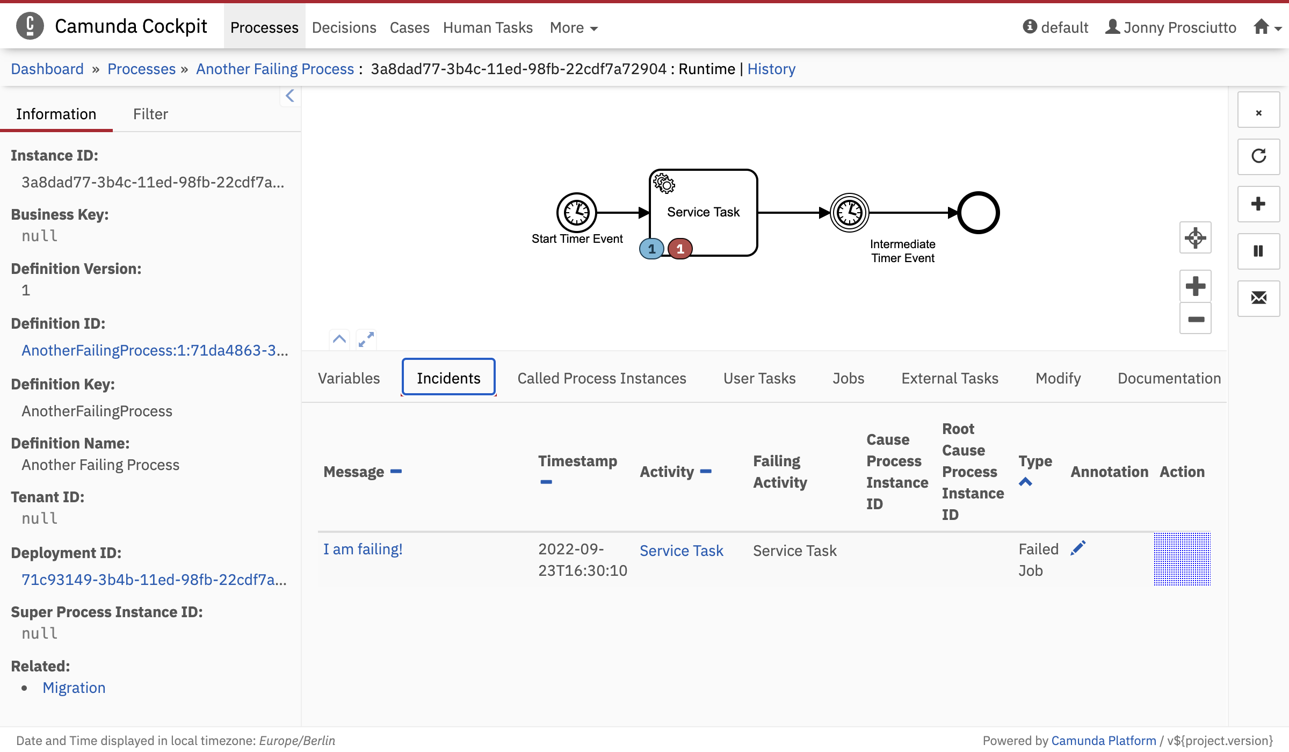Click the default engine selector
This screenshot has width=1289, height=752.
pyautogui.click(x=1056, y=27)
